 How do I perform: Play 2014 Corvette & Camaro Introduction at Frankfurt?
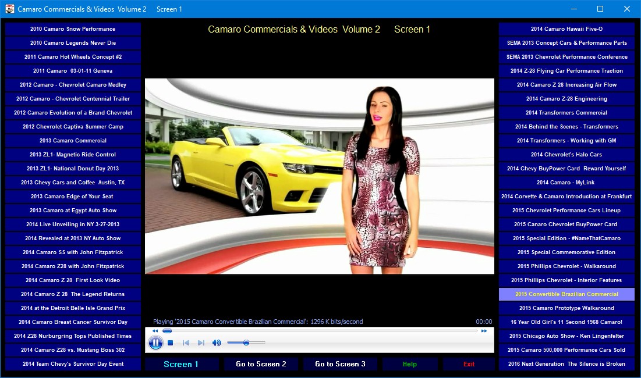(x=566, y=197)
